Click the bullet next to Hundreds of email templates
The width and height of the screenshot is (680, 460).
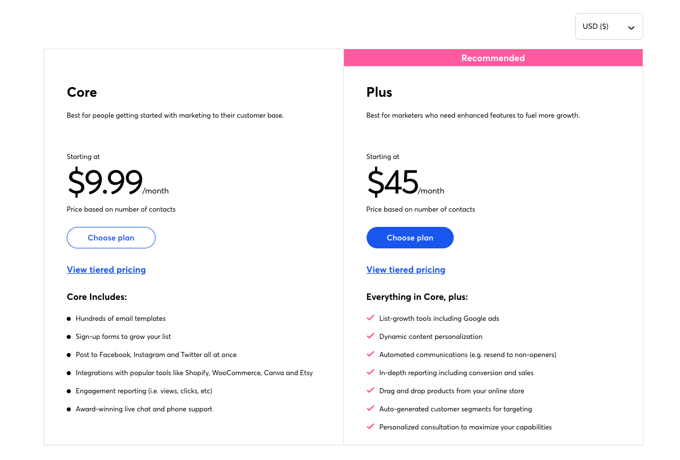pyautogui.click(x=69, y=318)
